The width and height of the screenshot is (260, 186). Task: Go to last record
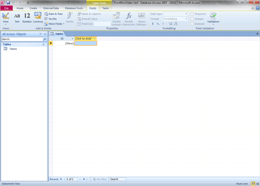84,179
